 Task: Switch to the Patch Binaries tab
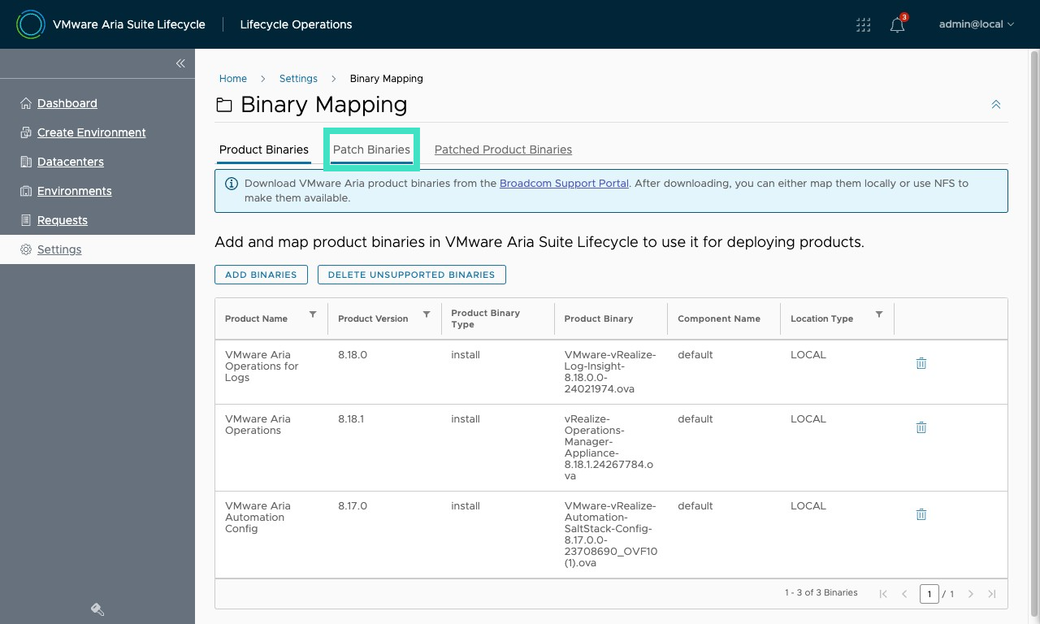[x=371, y=149]
